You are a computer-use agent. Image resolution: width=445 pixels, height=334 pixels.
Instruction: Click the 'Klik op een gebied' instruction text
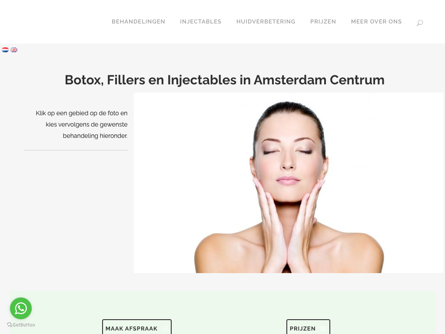point(81,124)
